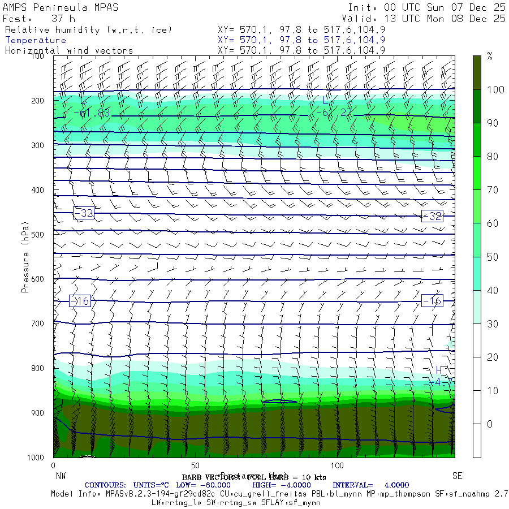
Task: Click the colorbar label '100'
Action: 495,89
